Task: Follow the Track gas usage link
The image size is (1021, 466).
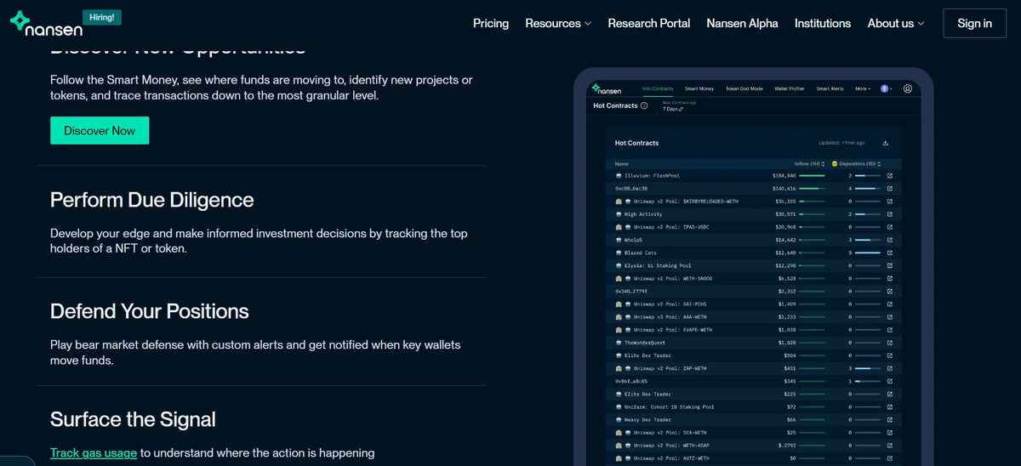Action: pos(94,452)
